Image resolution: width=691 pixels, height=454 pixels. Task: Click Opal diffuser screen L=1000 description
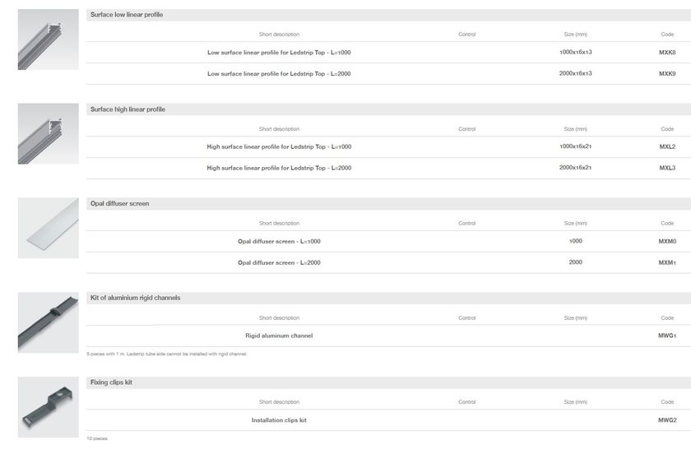coord(279,242)
